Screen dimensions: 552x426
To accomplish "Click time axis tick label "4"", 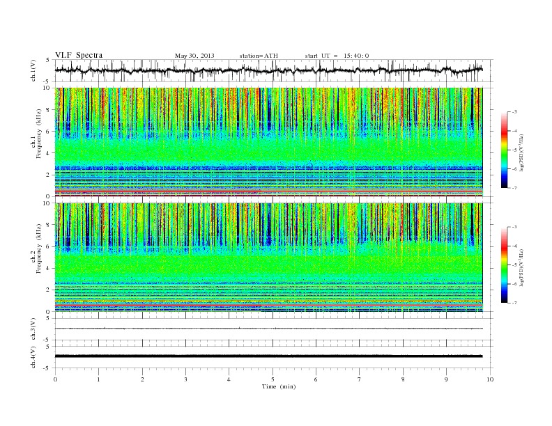I will click(x=229, y=379).
